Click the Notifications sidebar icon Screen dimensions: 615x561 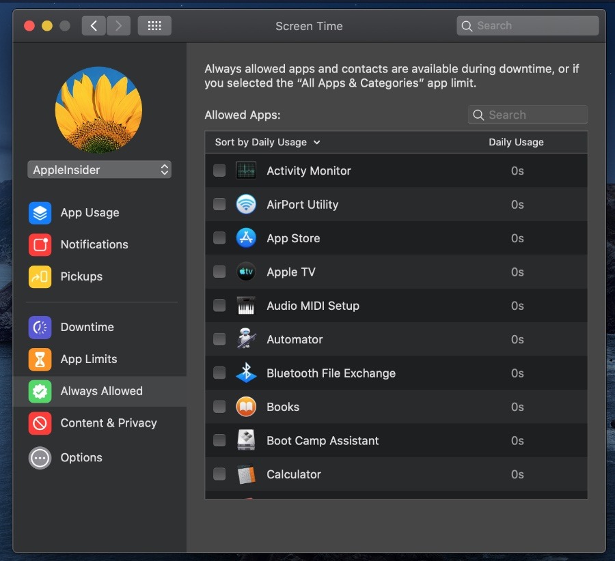pyautogui.click(x=40, y=244)
